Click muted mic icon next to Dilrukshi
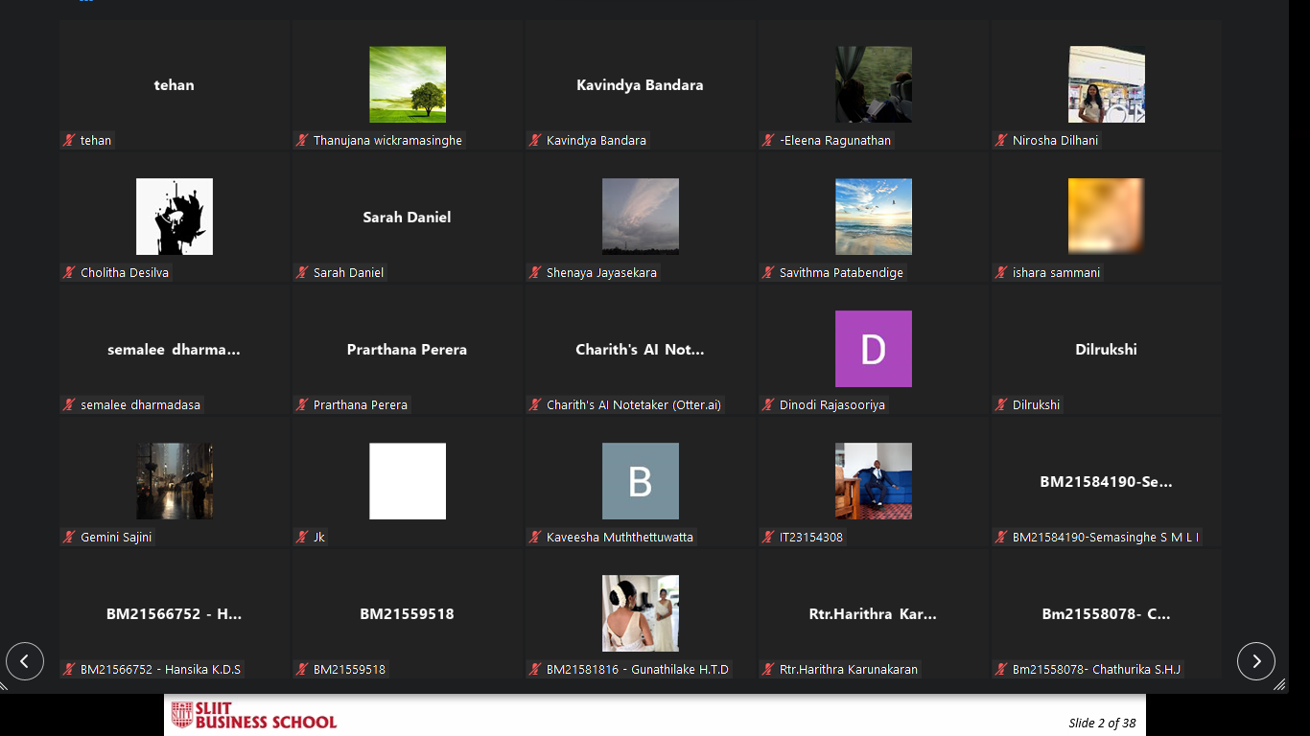The width and height of the screenshot is (1310, 736). click(1001, 404)
